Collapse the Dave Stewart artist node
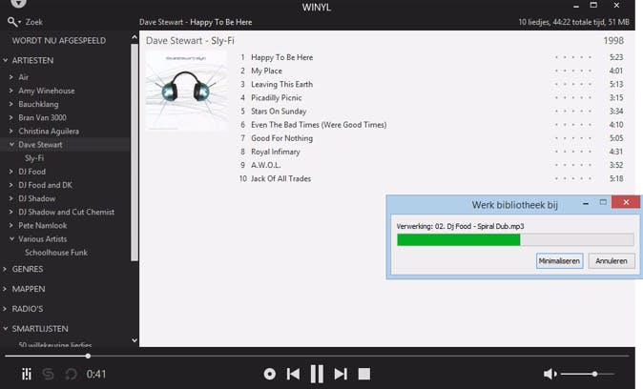The width and height of the screenshot is (643, 389). point(11,144)
